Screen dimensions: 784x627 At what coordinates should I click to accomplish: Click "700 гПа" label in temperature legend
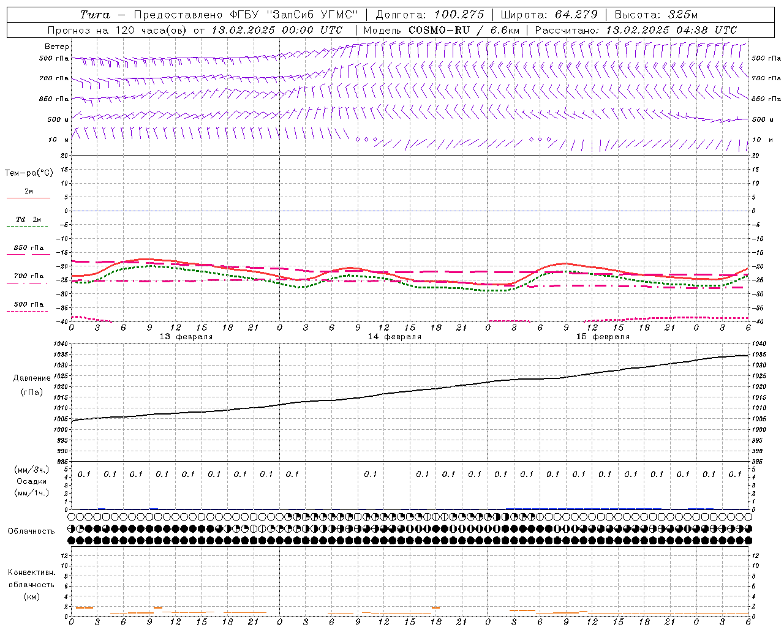tap(28, 276)
